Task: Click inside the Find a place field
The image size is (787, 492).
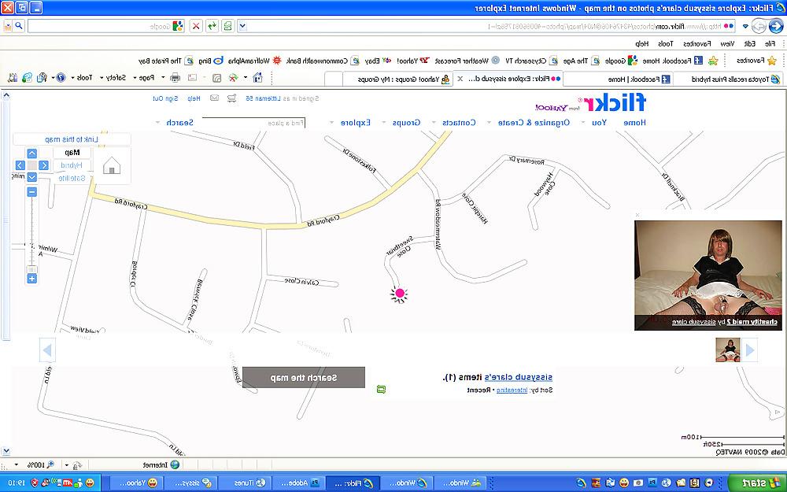Action: [253, 123]
